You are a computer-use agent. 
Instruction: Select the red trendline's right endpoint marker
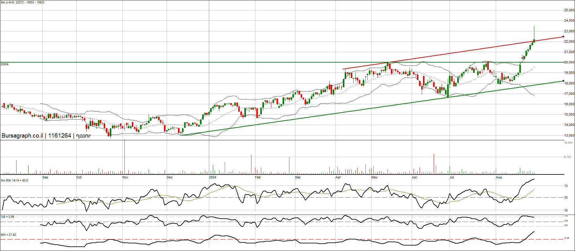[563, 37]
